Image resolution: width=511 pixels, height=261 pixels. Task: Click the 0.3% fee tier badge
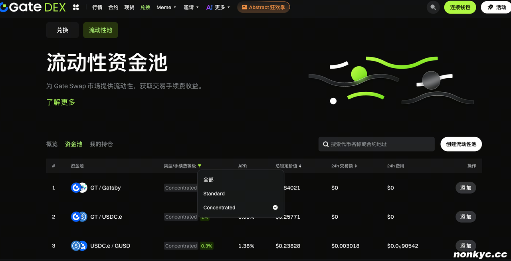pos(207,246)
